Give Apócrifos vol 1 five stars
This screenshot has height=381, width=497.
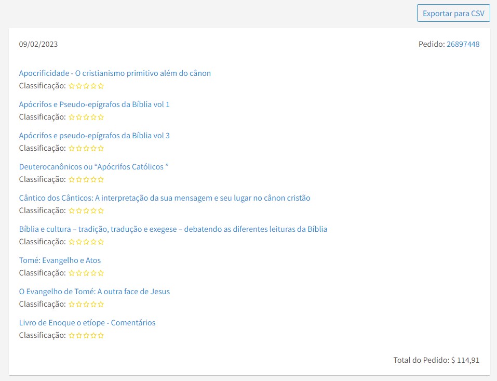click(101, 117)
